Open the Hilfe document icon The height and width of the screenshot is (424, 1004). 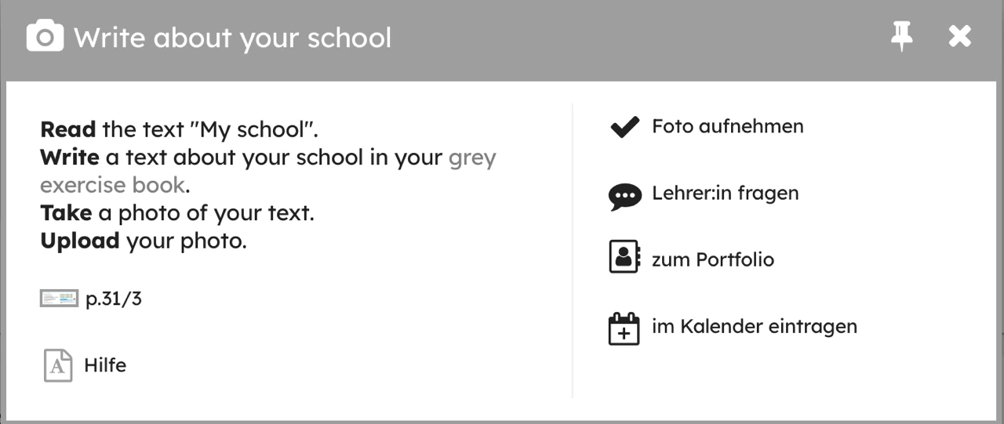point(58,366)
